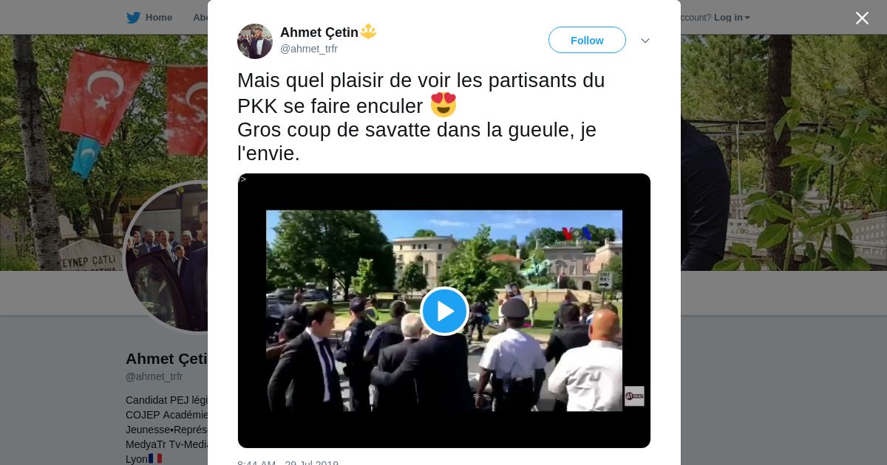Click the About menu item

(x=200, y=17)
